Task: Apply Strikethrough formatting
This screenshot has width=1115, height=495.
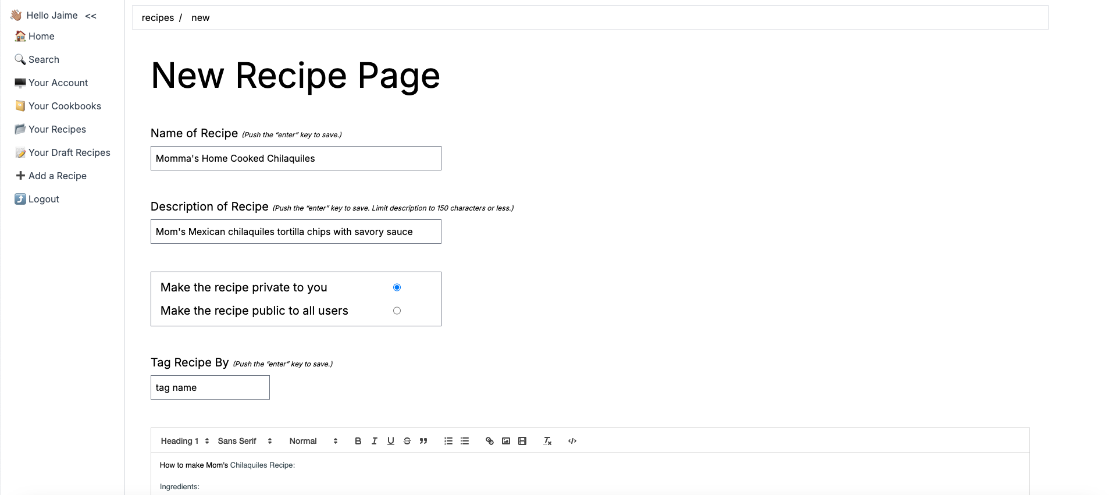Action: 407,441
